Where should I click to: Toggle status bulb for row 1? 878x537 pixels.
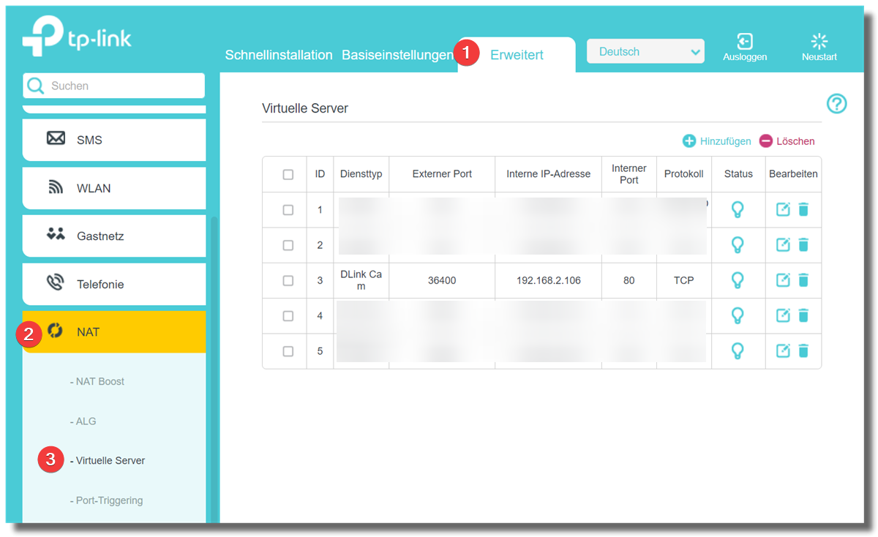click(738, 210)
